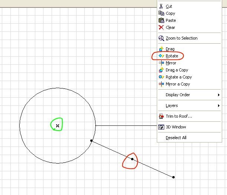
Task: Click the line's midpoint hotspot dot
Action: (132, 159)
